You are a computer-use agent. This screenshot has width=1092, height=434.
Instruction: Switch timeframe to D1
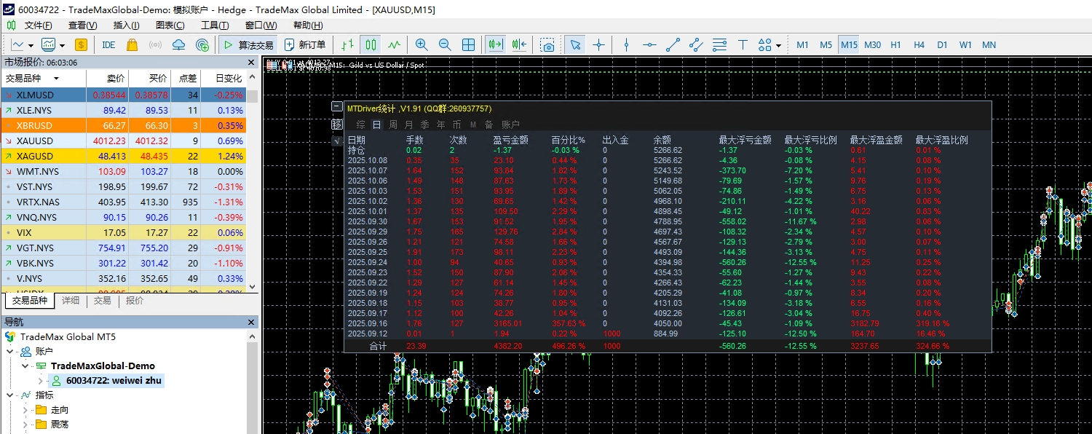point(942,44)
